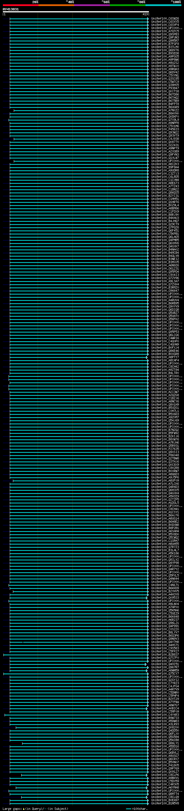This screenshot has width=184, height=811.
Task: Select label UniRef100_A8PTY7
Action: [x=165, y=357]
